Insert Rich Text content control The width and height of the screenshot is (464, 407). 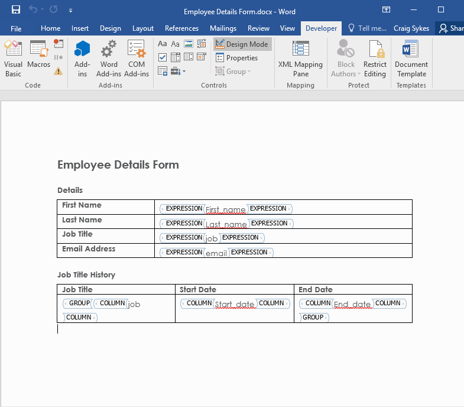click(162, 44)
